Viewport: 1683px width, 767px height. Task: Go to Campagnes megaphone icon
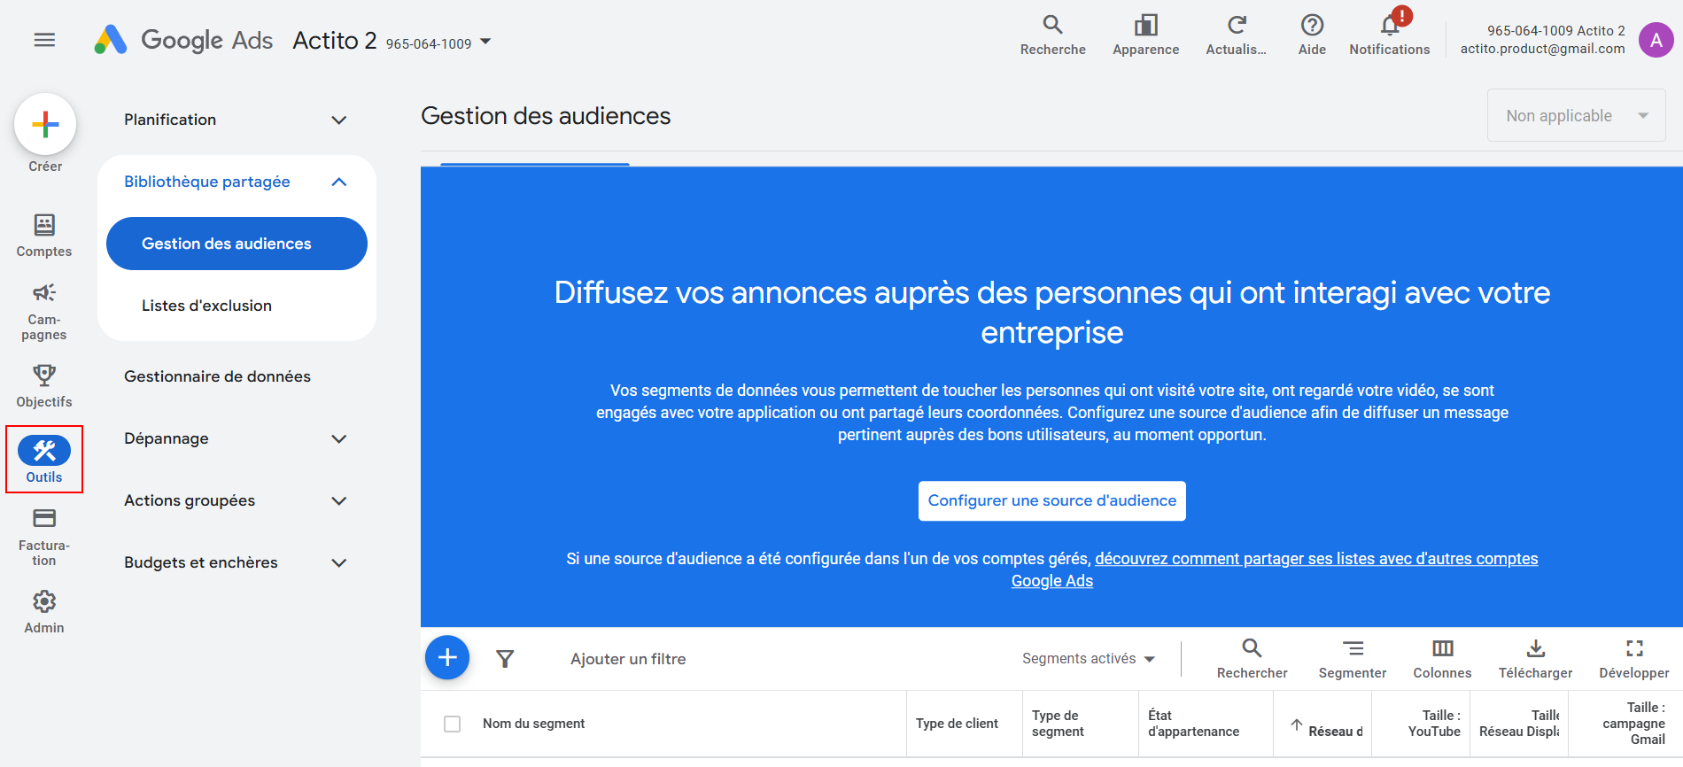(x=44, y=293)
